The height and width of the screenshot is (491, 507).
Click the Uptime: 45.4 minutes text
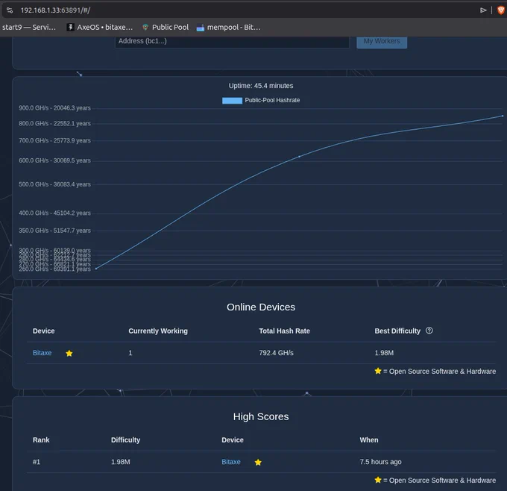click(261, 86)
